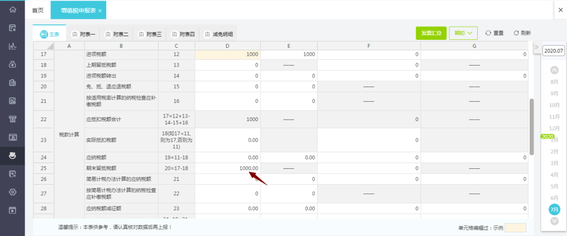Switch to the 减免明细 tab

[218, 34]
